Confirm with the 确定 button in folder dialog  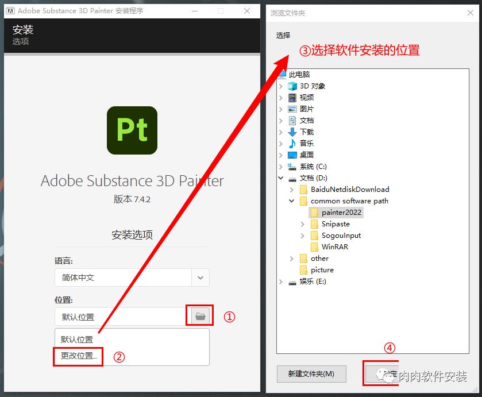(x=381, y=373)
